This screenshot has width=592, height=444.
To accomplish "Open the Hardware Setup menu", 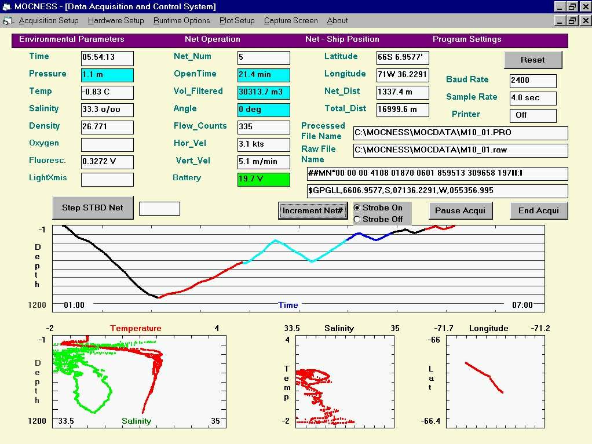I will coord(116,21).
